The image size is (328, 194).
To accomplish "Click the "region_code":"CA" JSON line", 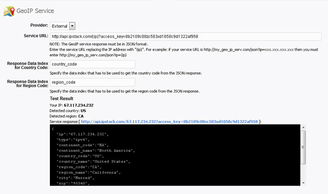I will pos(79,167).
